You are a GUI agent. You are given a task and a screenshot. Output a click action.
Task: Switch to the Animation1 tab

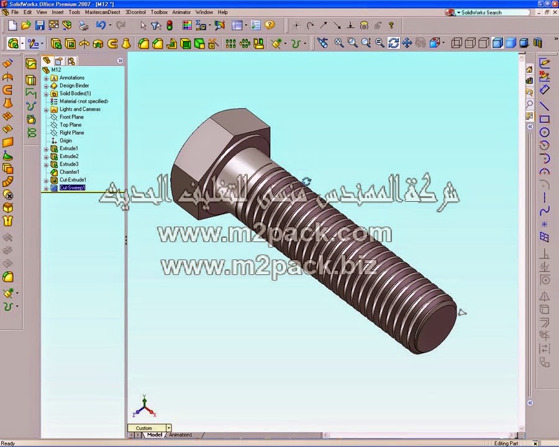tap(181, 435)
